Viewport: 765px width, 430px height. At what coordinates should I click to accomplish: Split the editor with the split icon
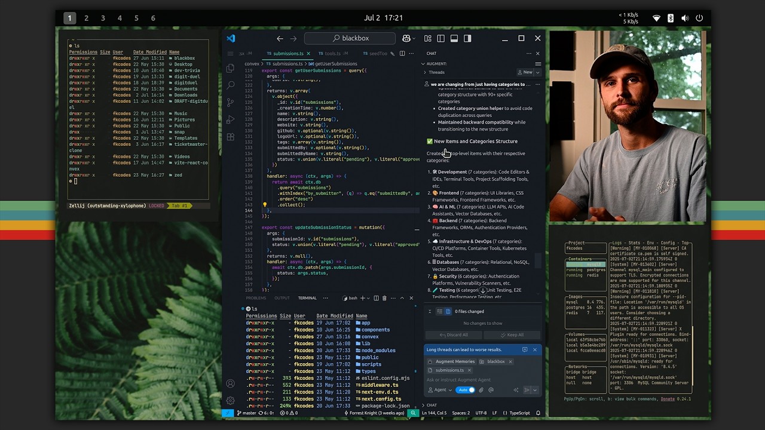[402, 53]
